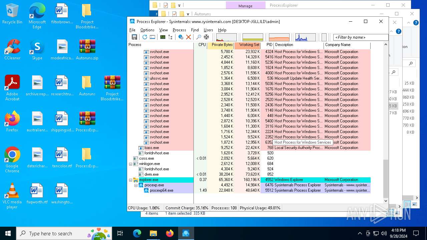Click the Commit Charge status bar entry

(187, 208)
